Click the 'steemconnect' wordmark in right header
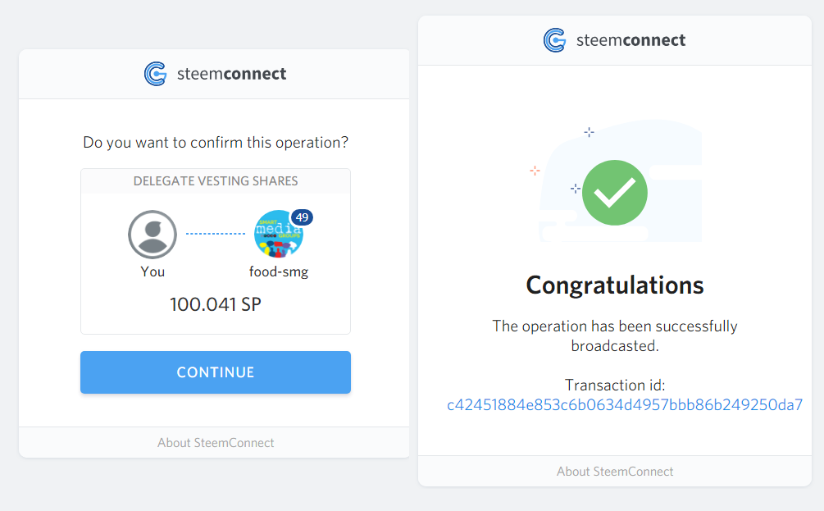This screenshot has width=824, height=511. point(631,40)
